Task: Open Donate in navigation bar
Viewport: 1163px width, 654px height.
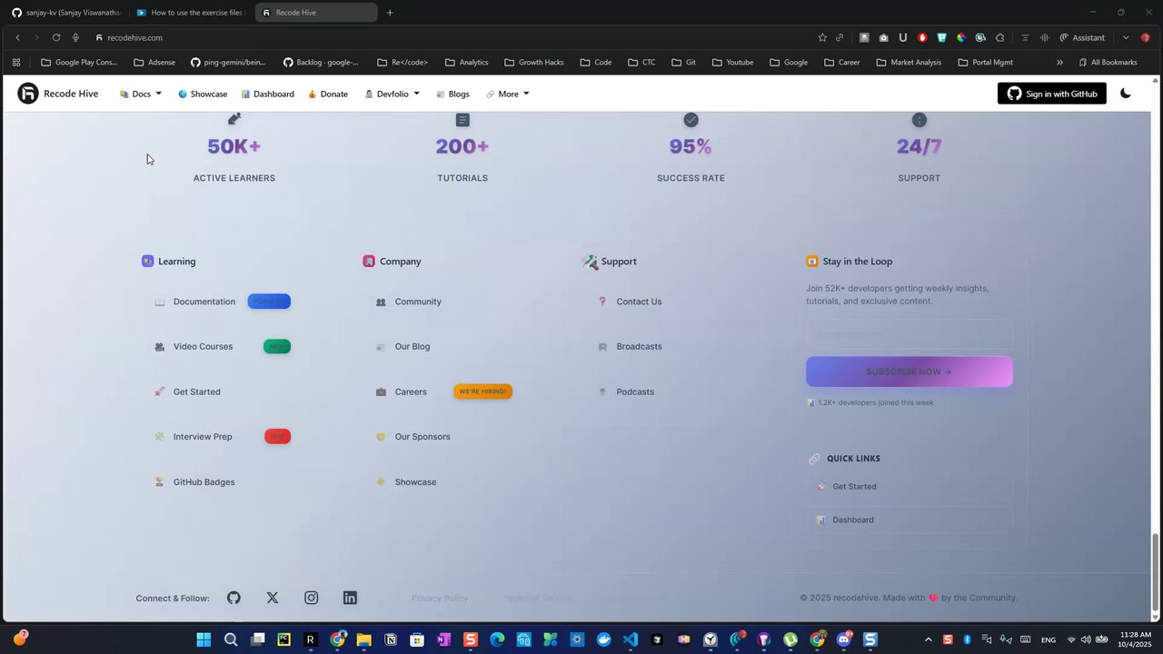Action: (328, 94)
